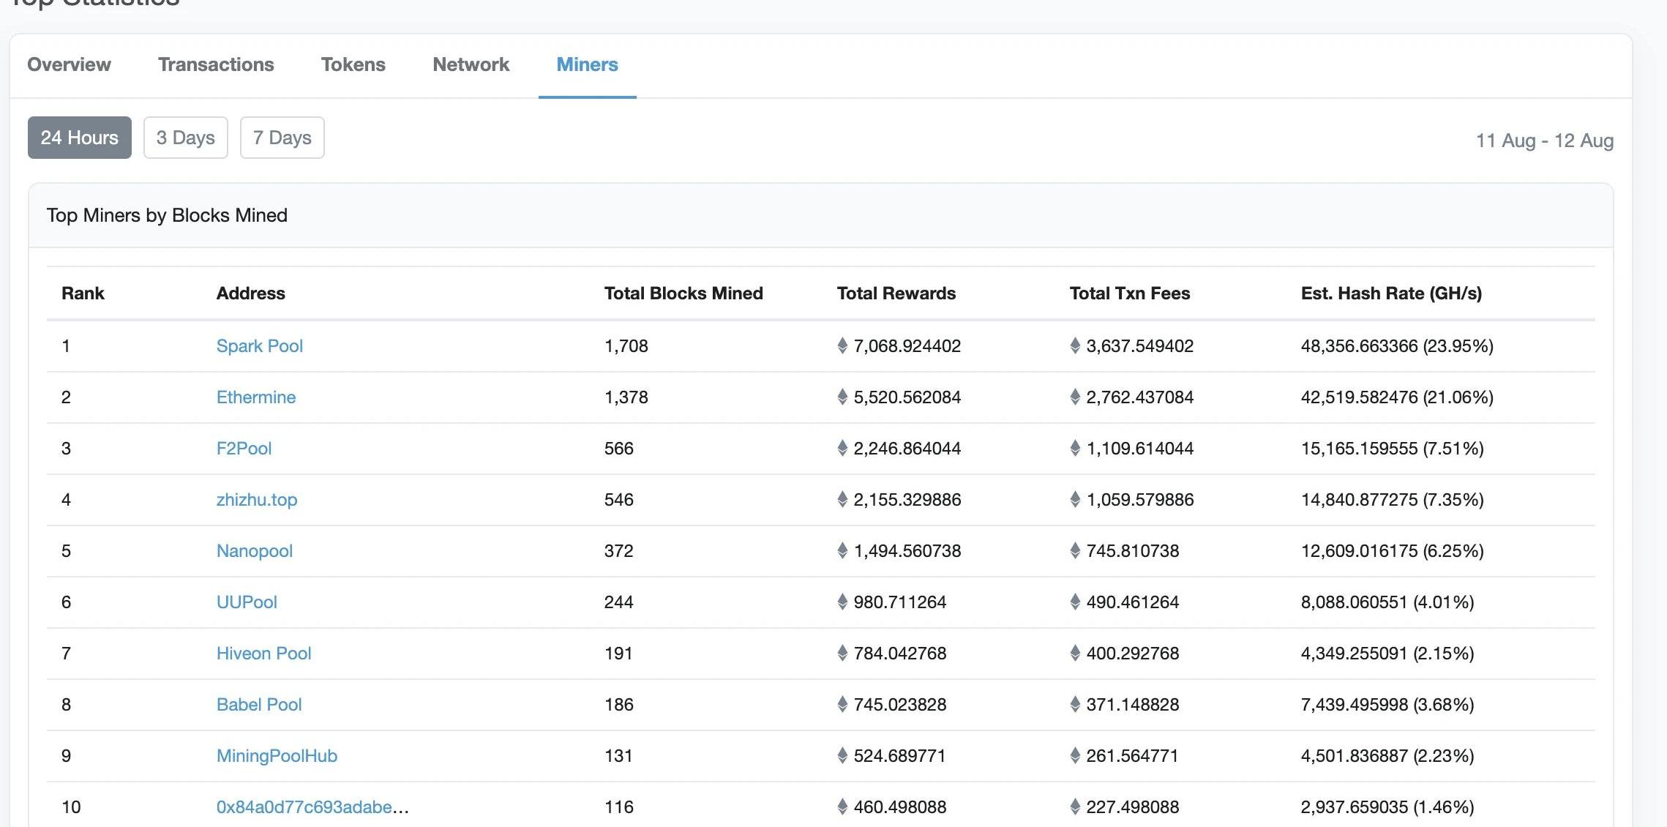The image size is (1667, 827).
Task: Click the Ether icon beside 2,155.329886
Action: click(x=842, y=499)
